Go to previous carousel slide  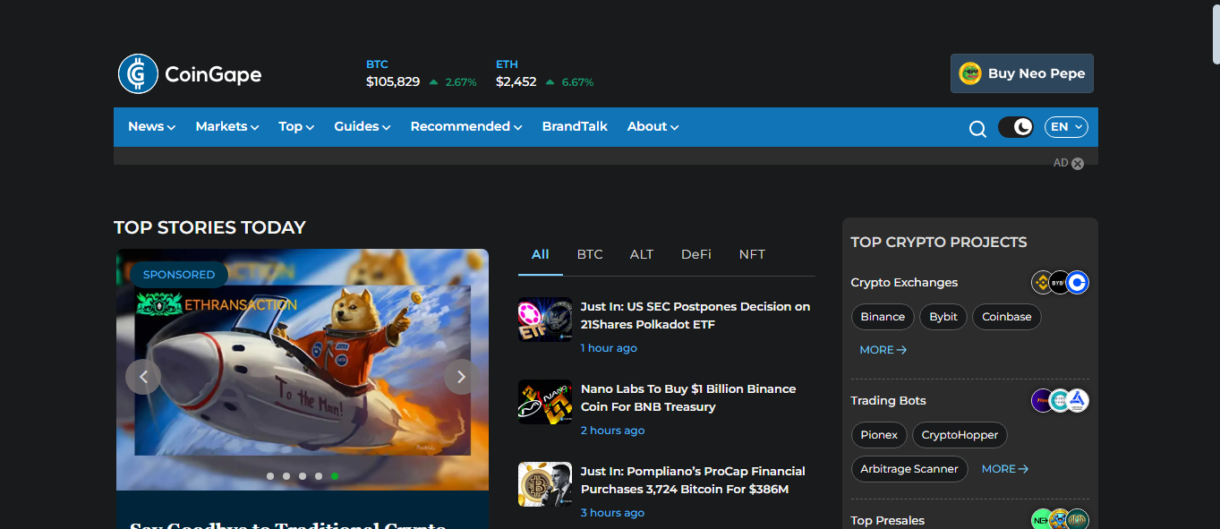pos(143,377)
